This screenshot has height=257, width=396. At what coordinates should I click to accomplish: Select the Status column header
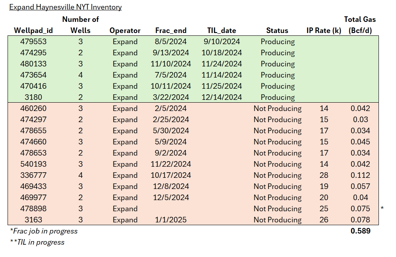277,31
